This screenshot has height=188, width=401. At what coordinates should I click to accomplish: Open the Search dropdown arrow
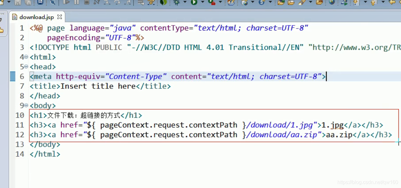click(310, 2)
